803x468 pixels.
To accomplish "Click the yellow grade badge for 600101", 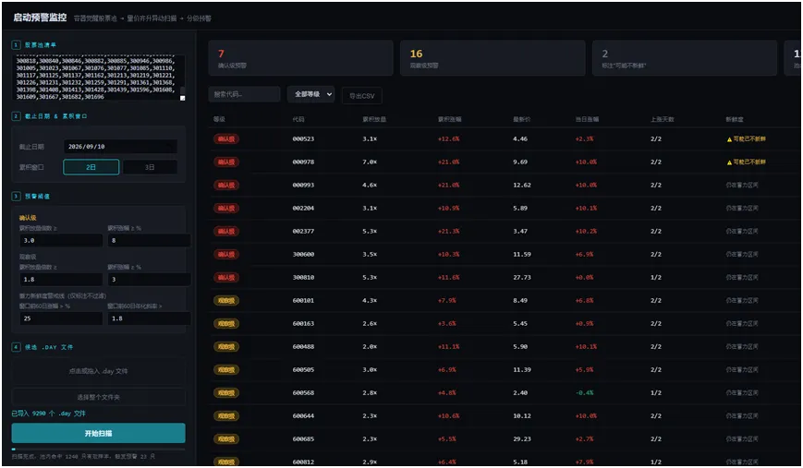I will [x=226, y=301].
